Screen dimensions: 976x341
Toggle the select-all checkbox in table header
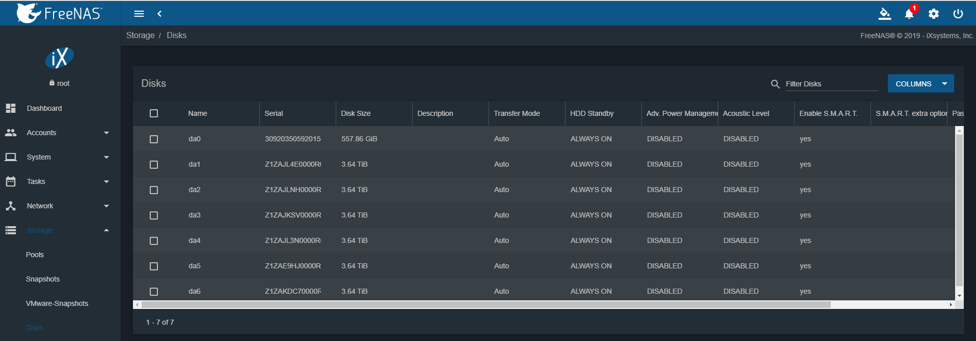154,113
